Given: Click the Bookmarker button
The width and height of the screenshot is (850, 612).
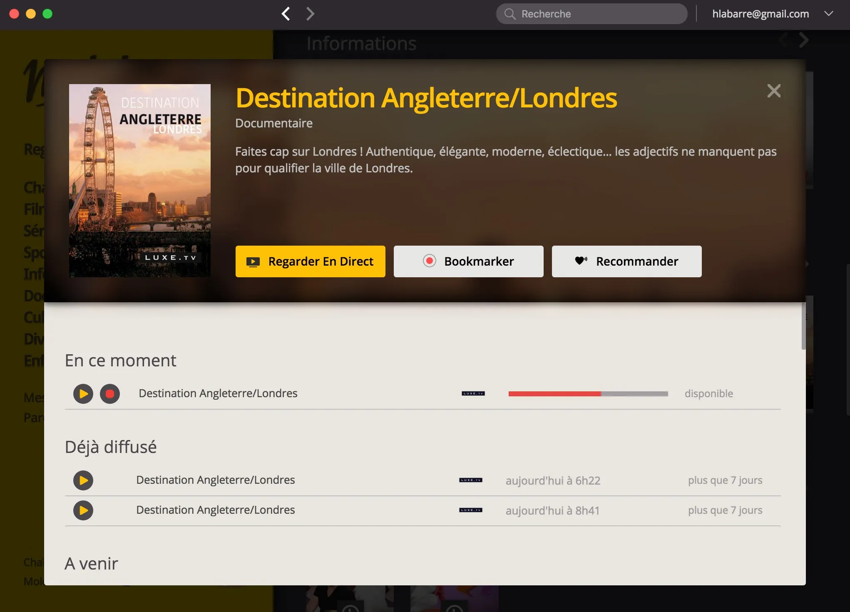Looking at the screenshot, I should point(469,261).
